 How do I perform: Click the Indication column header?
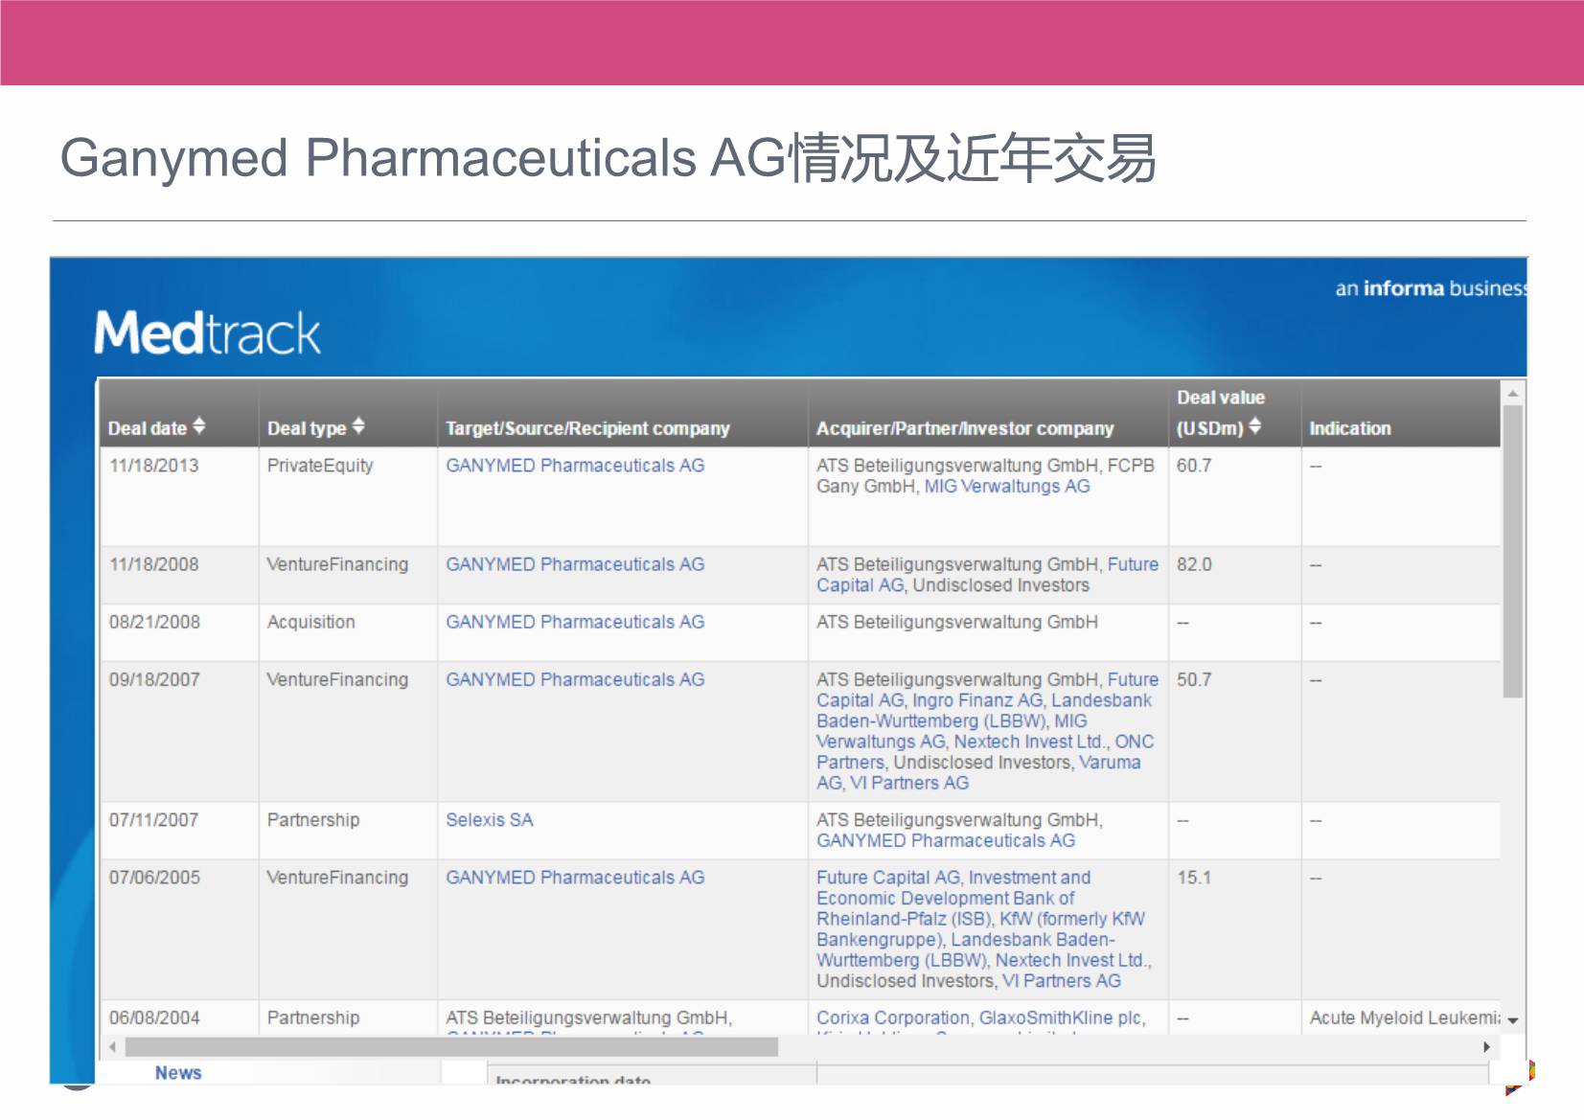point(1350,428)
